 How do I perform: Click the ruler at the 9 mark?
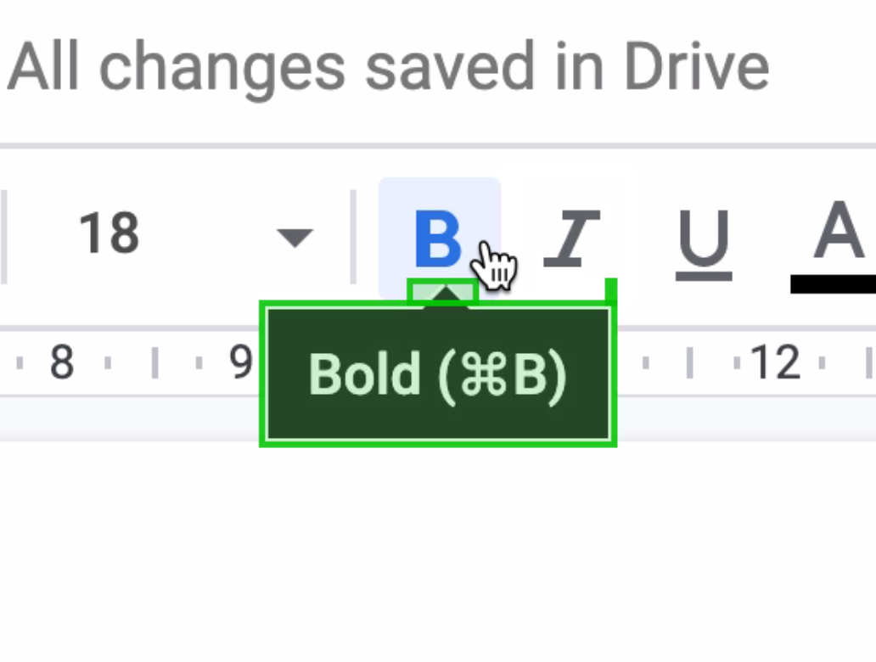(241, 363)
